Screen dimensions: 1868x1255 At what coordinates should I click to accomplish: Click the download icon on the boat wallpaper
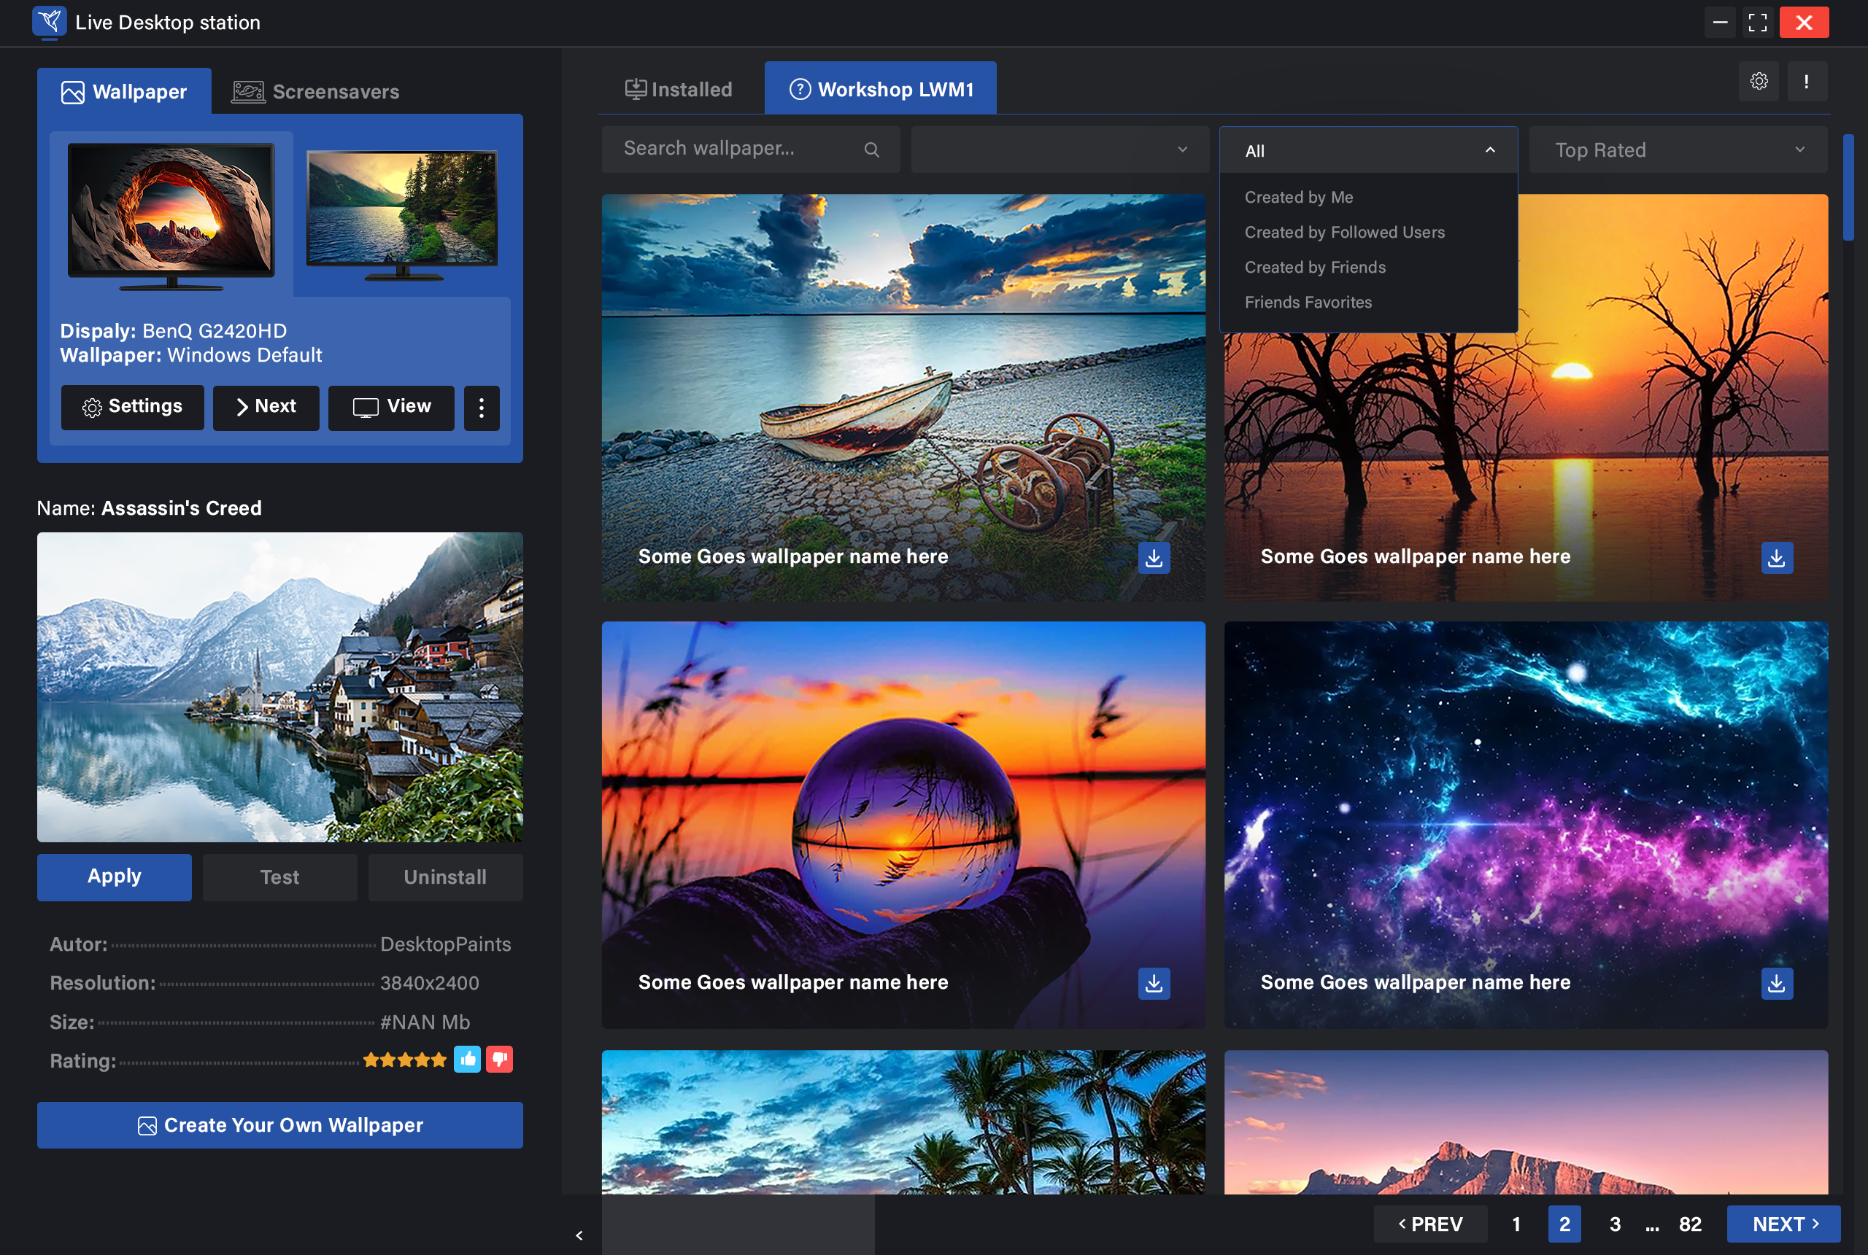coord(1153,558)
